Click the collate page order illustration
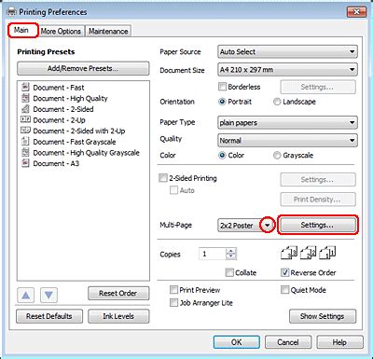 coord(309,253)
